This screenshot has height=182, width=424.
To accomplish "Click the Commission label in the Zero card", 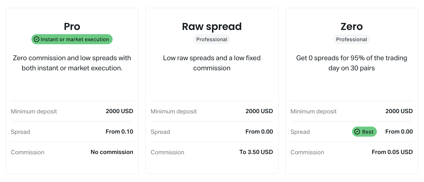I will pos(307,152).
